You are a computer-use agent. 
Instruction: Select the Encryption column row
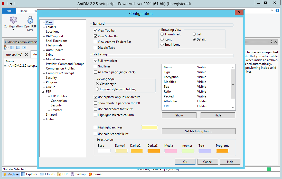[x=196, y=77]
